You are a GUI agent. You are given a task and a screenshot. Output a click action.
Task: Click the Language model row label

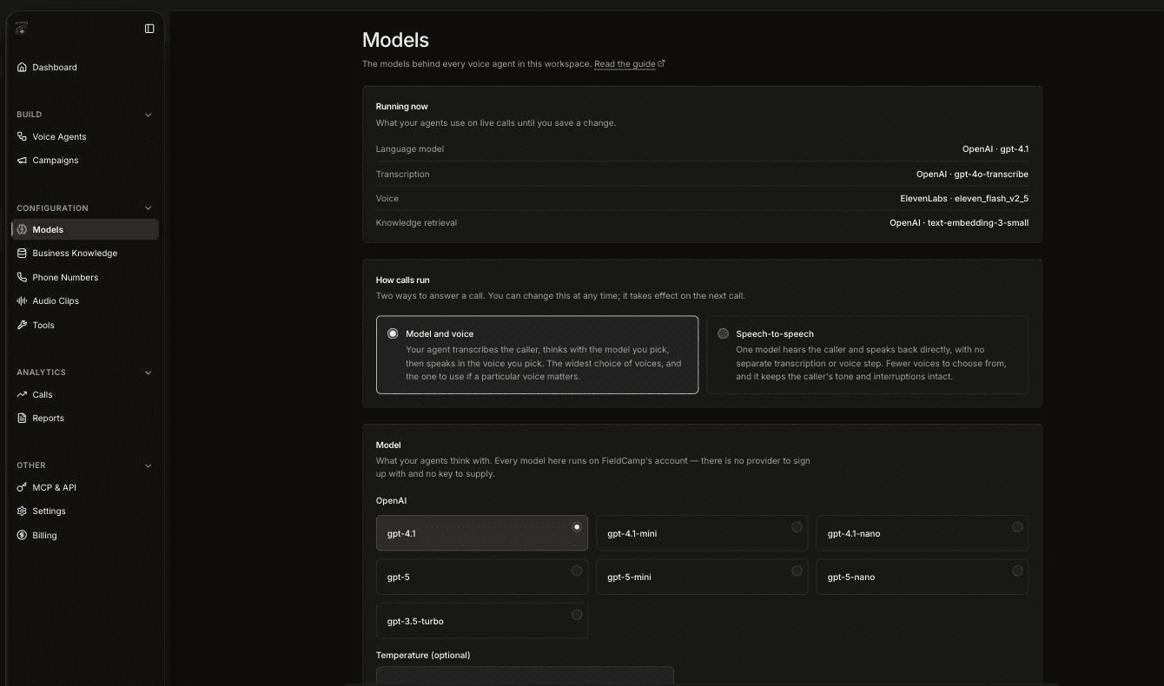[x=410, y=149]
